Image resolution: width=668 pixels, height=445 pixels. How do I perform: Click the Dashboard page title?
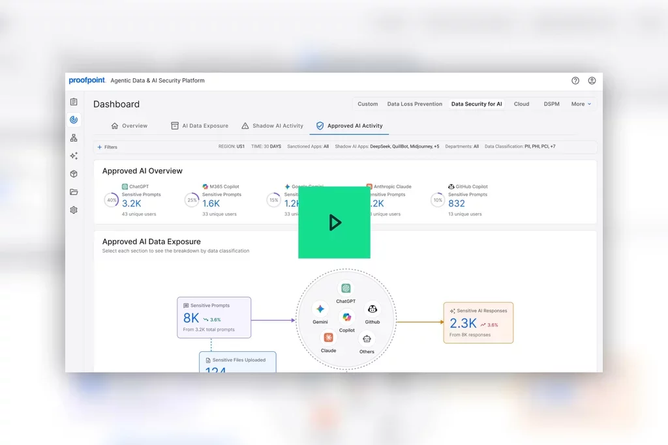point(116,104)
